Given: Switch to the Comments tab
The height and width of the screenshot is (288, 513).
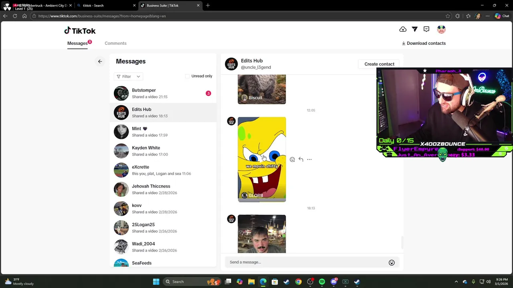Looking at the screenshot, I should pyautogui.click(x=115, y=43).
